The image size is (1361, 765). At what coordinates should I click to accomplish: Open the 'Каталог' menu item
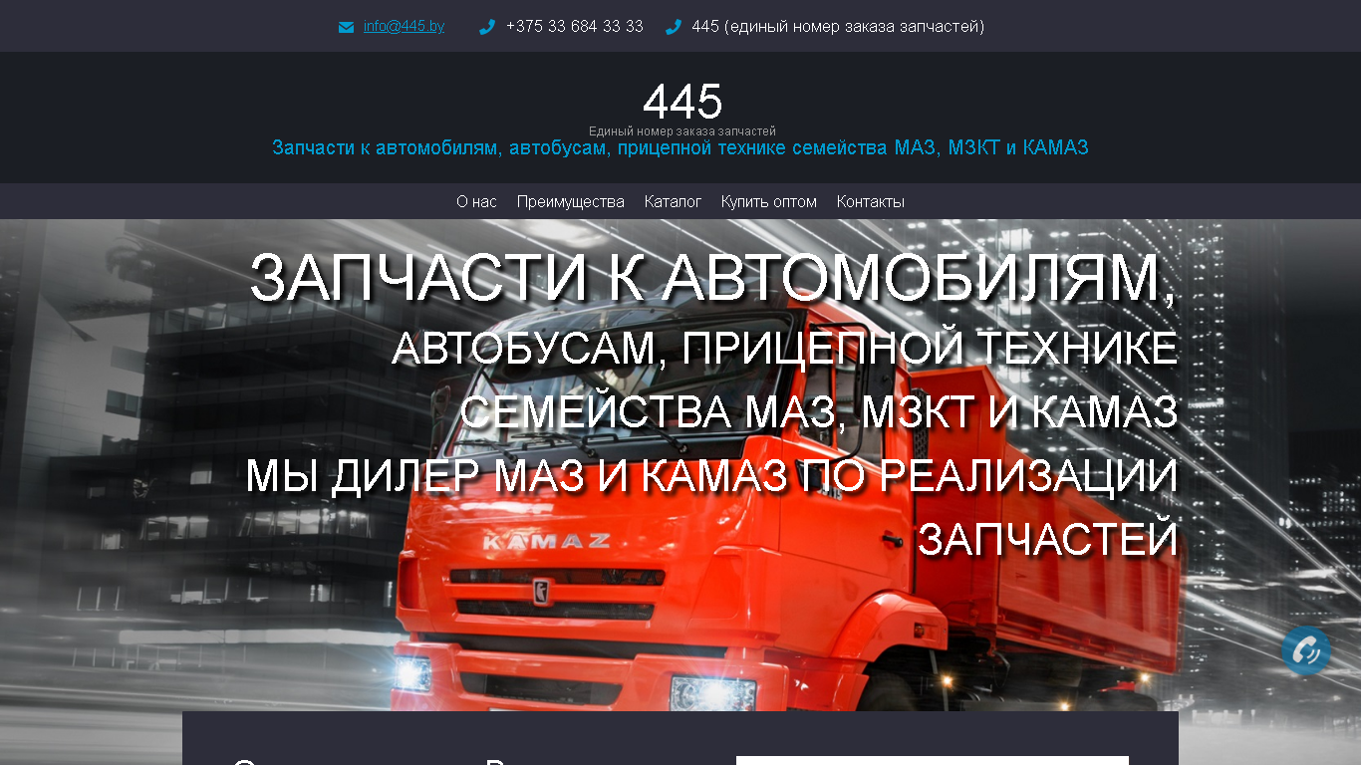pyautogui.click(x=673, y=201)
